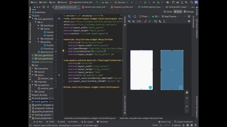Screen dimensions: 227x127
Task: Click the add plus icon in editor gutter
Action: coord(59,75)
